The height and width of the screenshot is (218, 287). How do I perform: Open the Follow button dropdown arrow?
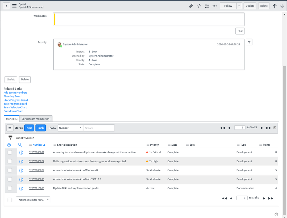pyautogui.click(x=239, y=6)
